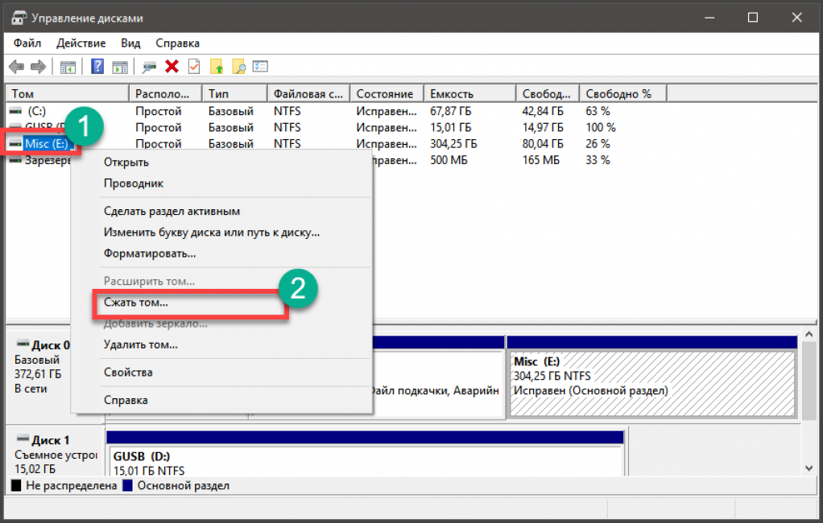823x523 pixels.
Task: Select Сжать том... in context menu
Action: pyautogui.click(x=136, y=303)
